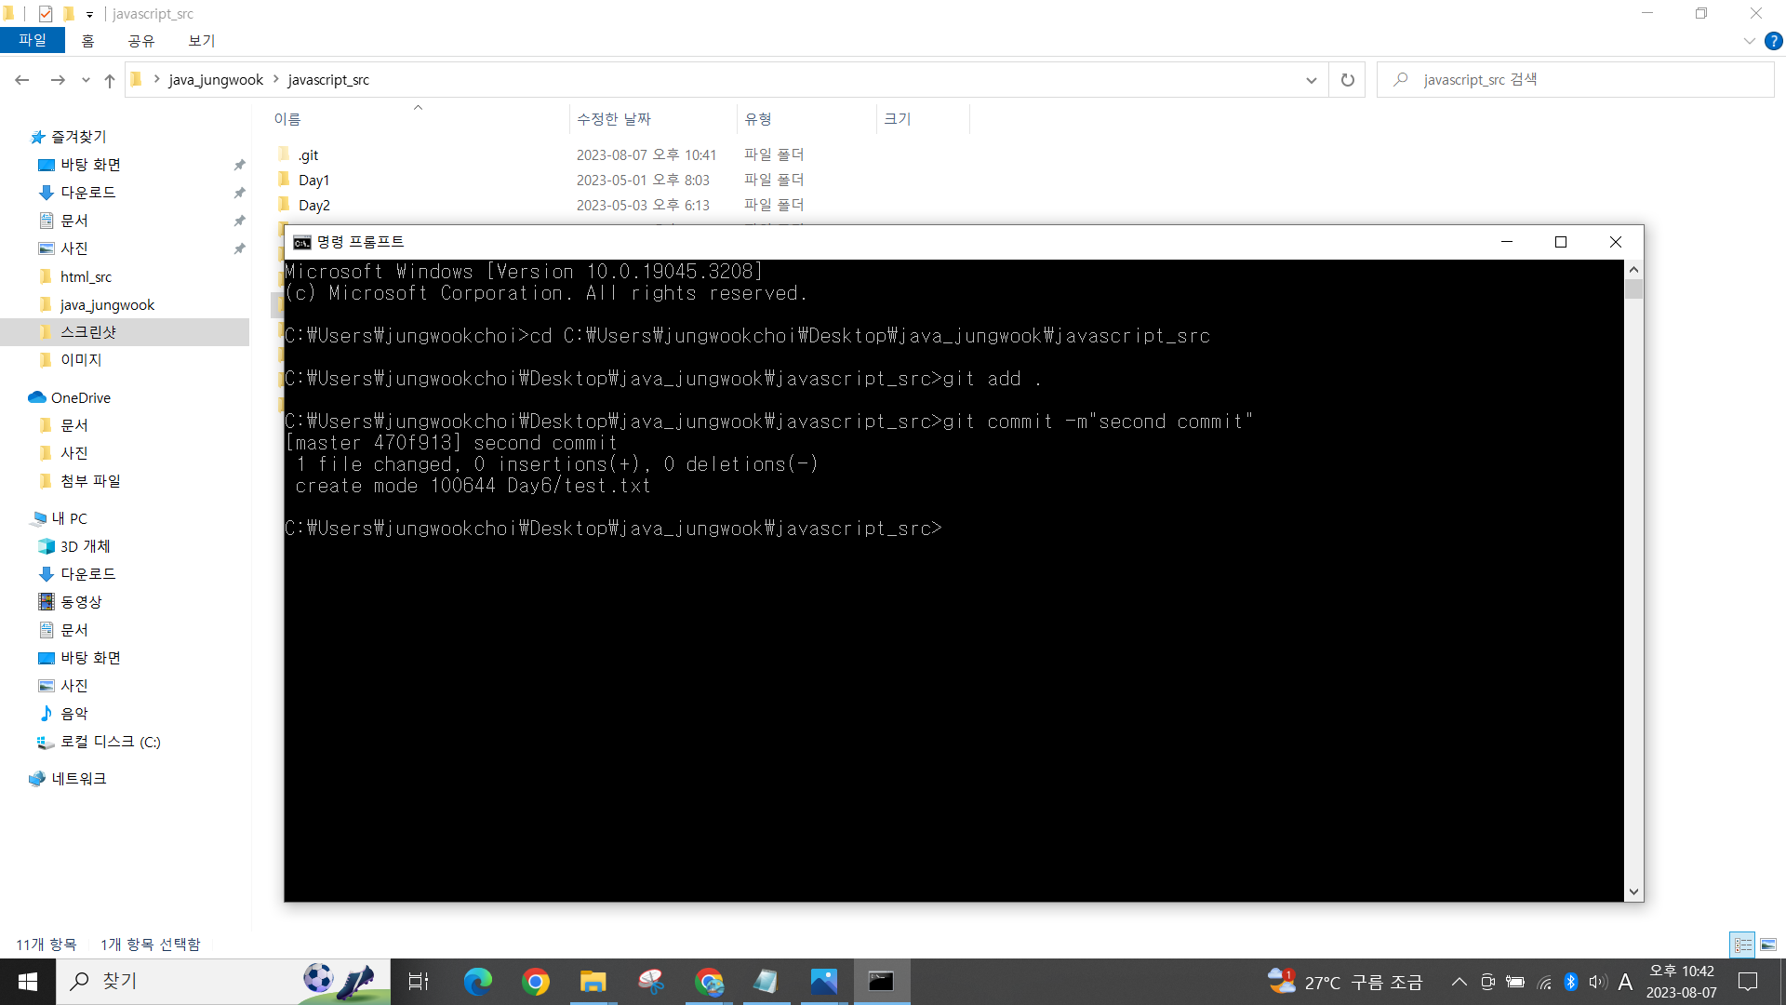Screen dimensions: 1786x1005
Task: Sort by 수정한 날짜 column header
Action: tap(614, 119)
